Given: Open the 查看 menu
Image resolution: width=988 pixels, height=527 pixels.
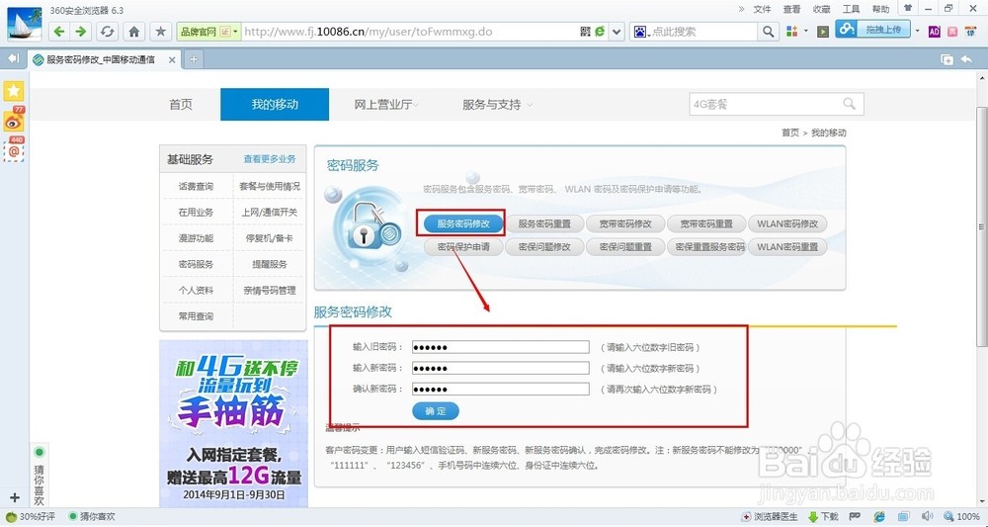Looking at the screenshot, I should click(792, 9).
